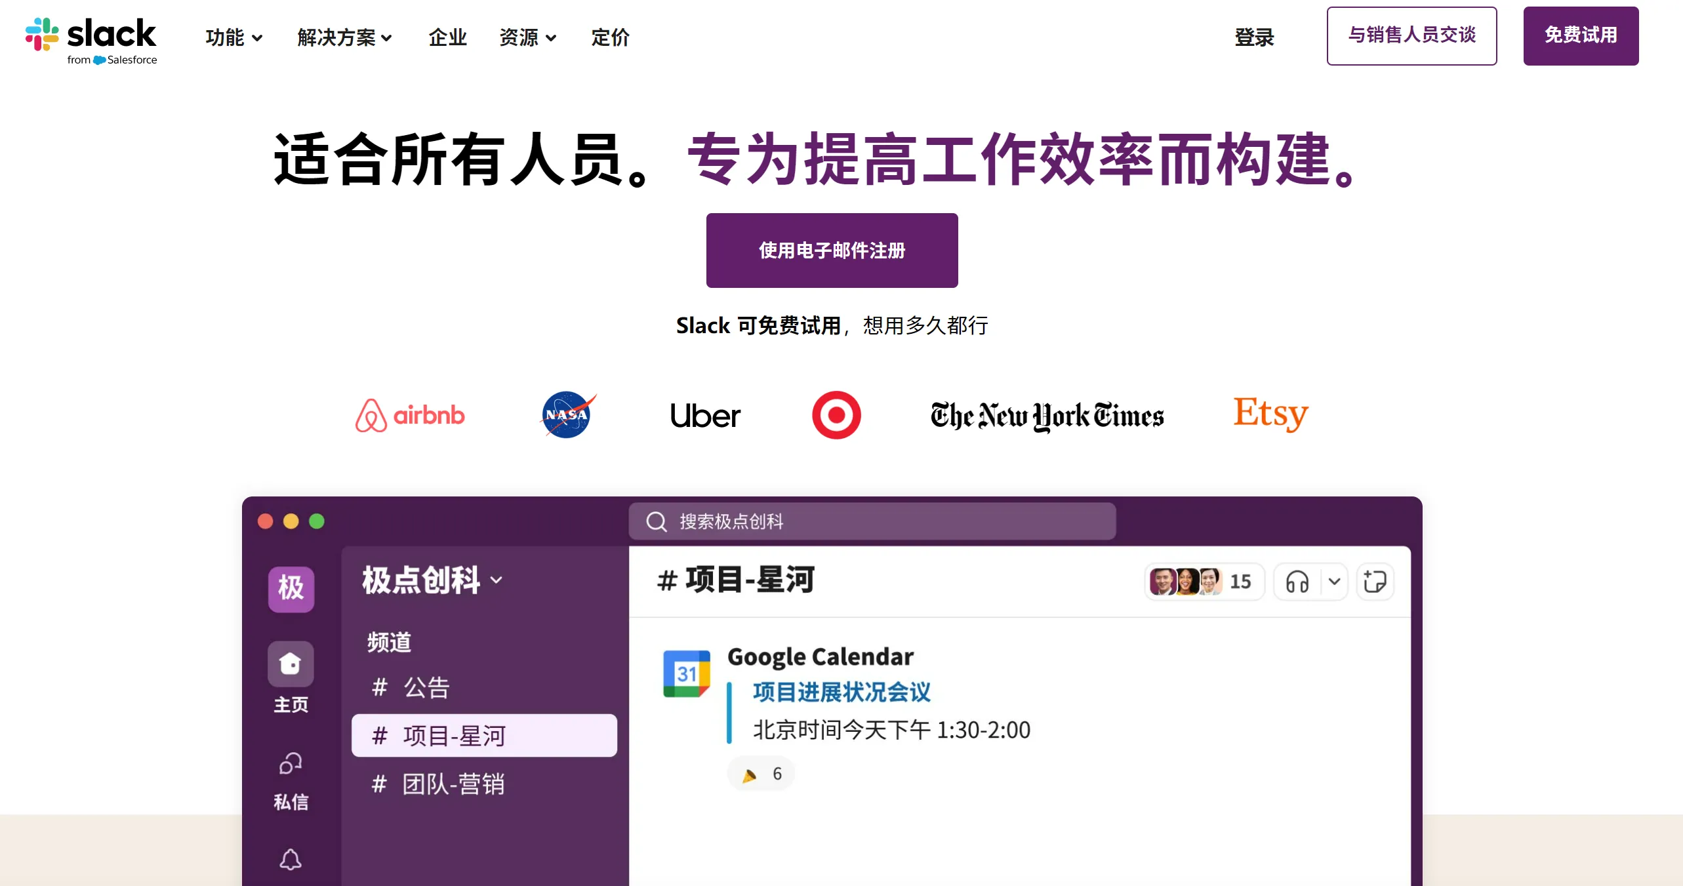Click the Google Calendar sender name
Screen dimensions: 1683x886
820,656
